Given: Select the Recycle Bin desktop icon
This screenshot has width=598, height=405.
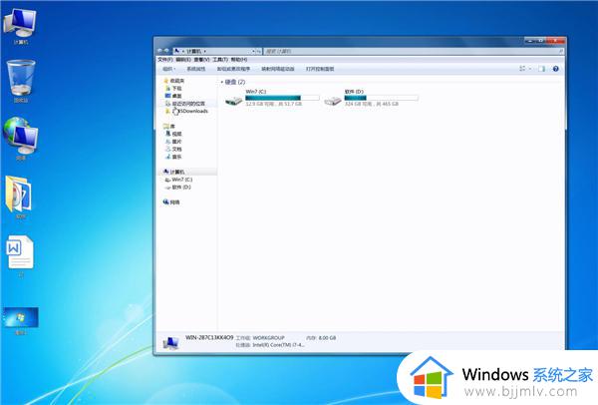Looking at the screenshot, I should point(21,81).
